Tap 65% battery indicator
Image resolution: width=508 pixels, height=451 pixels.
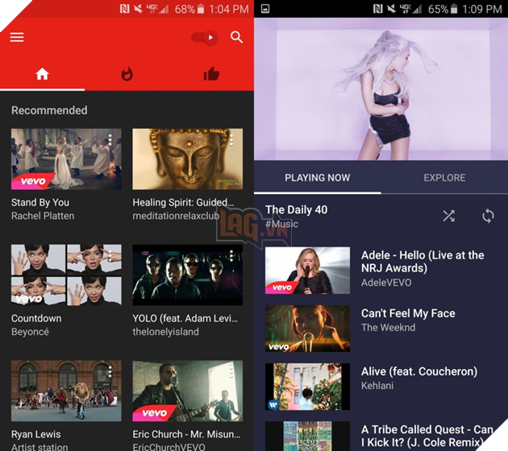tap(443, 9)
